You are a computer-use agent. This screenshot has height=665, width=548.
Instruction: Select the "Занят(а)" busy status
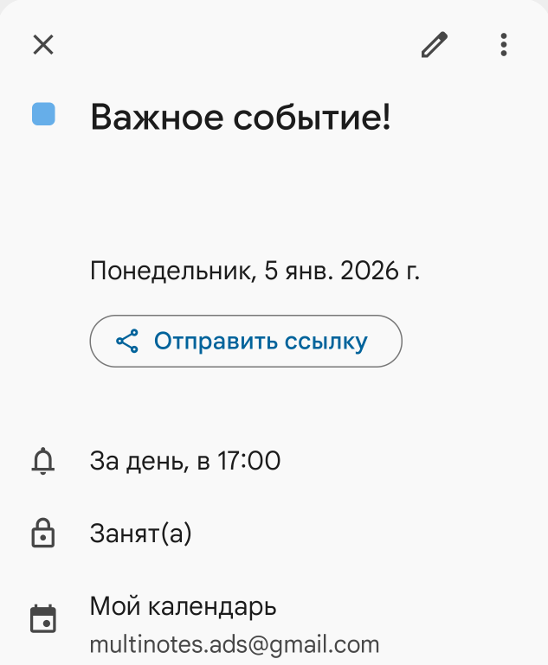(x=140, y=534)
